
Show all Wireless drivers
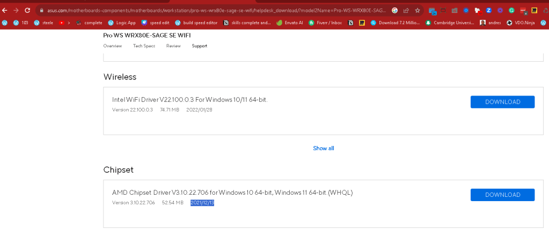point(324,148)
